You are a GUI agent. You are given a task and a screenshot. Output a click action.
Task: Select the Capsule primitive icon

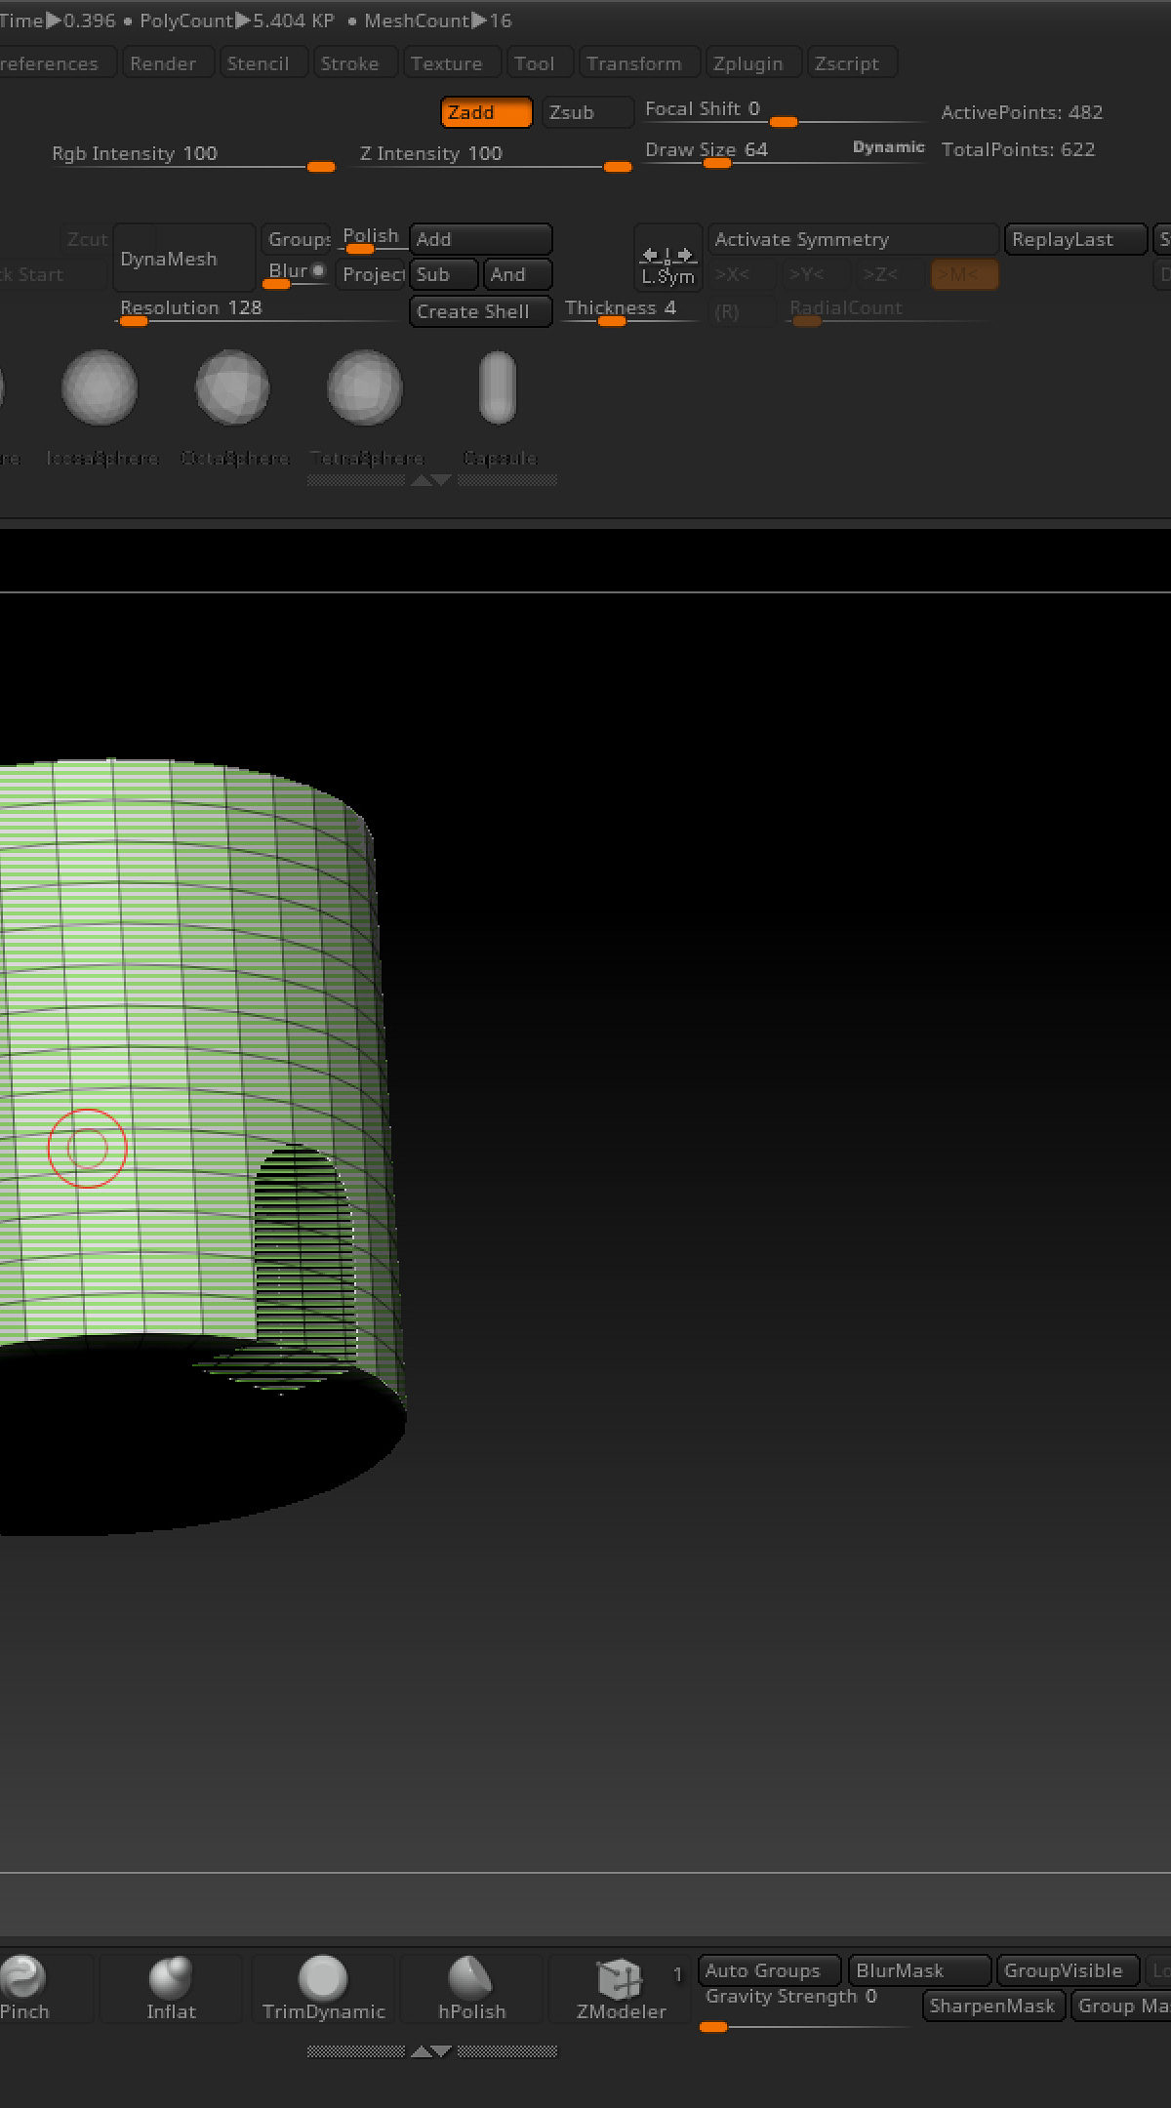[498, 388]
